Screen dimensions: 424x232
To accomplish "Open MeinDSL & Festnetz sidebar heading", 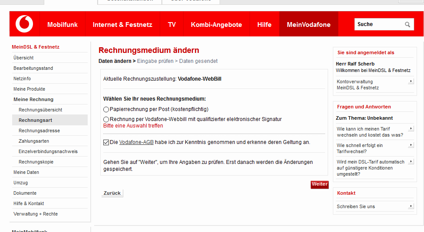I will coord(36,47).
